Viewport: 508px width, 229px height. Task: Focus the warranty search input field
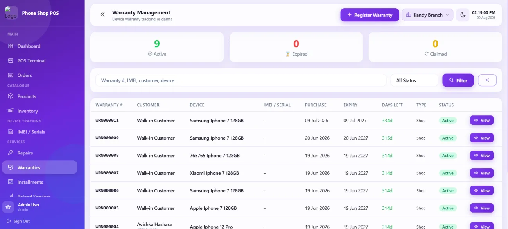pos(241,80)
